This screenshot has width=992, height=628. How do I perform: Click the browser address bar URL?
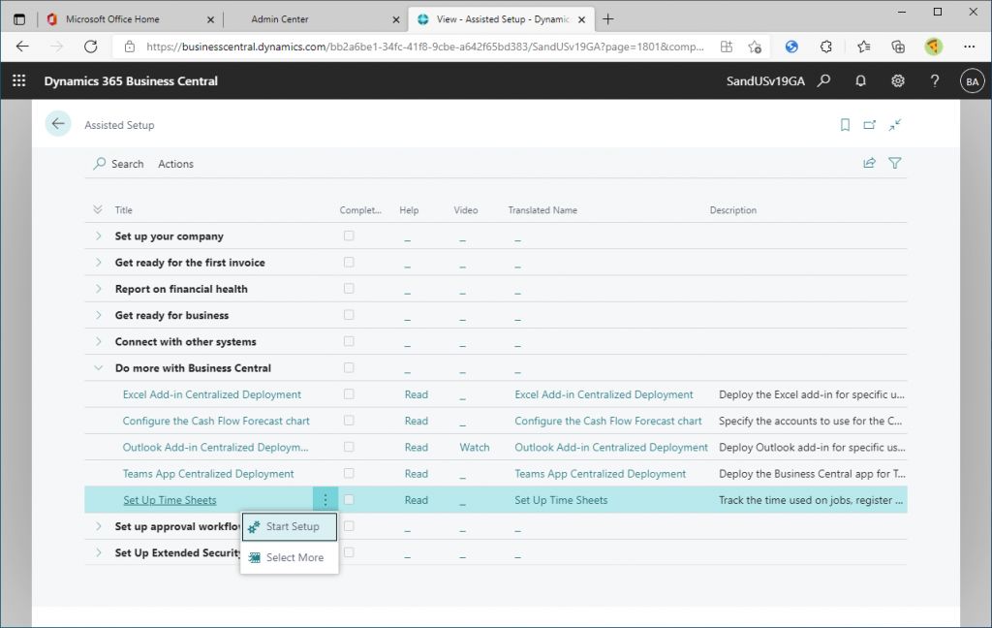[x=424, y=47]
